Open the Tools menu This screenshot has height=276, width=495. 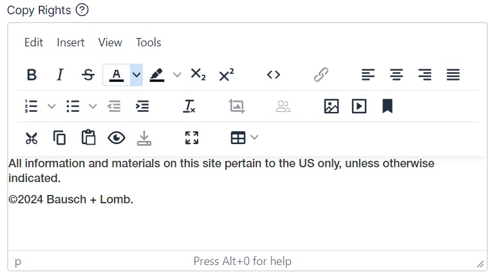point(148,42)
